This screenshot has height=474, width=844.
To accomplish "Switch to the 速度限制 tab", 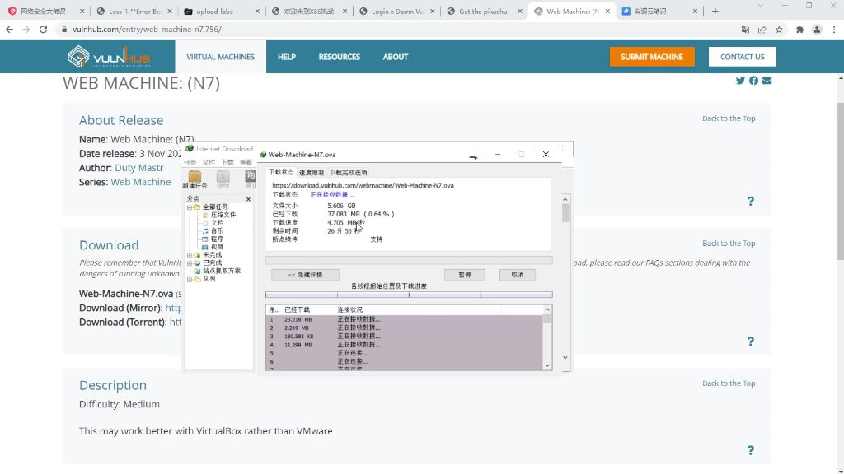I will click(311, 173).
